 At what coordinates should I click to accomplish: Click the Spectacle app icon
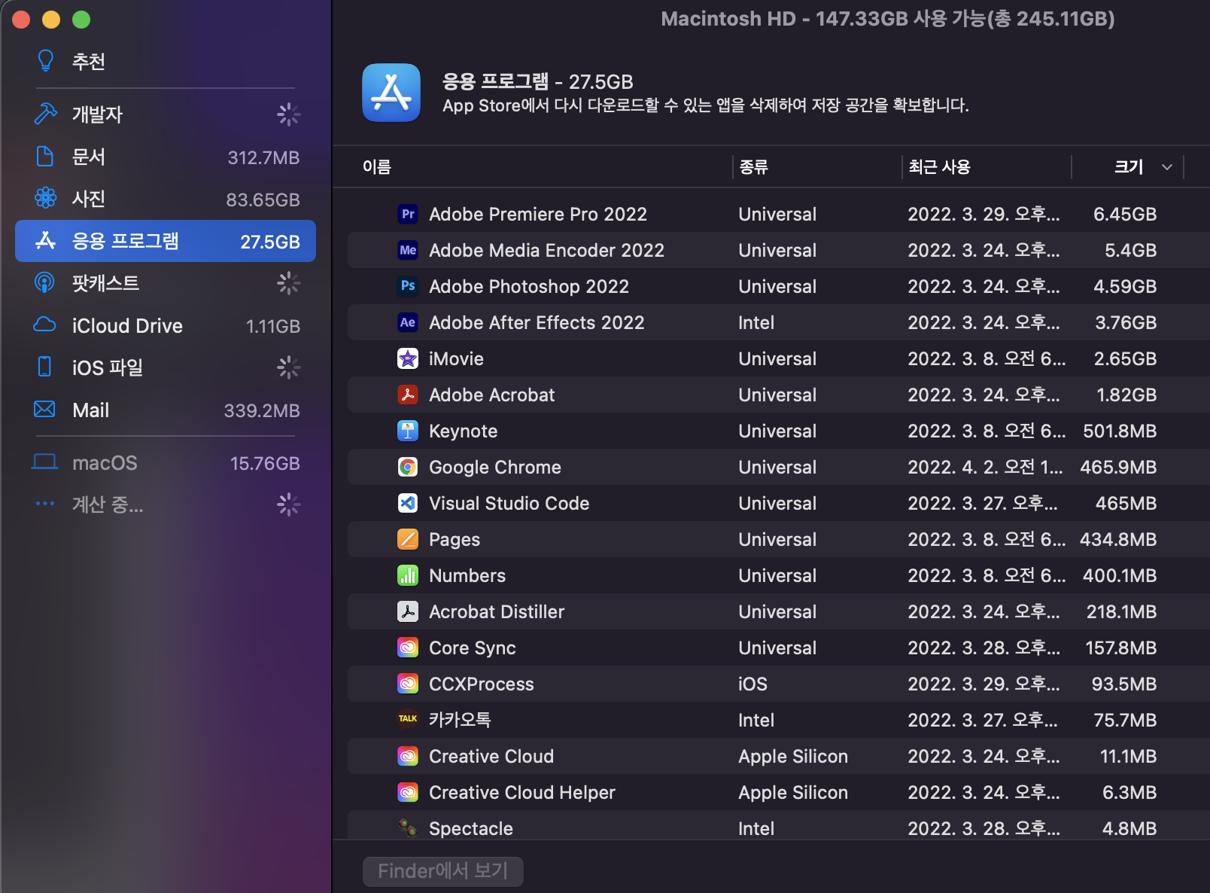pos(408,828)
